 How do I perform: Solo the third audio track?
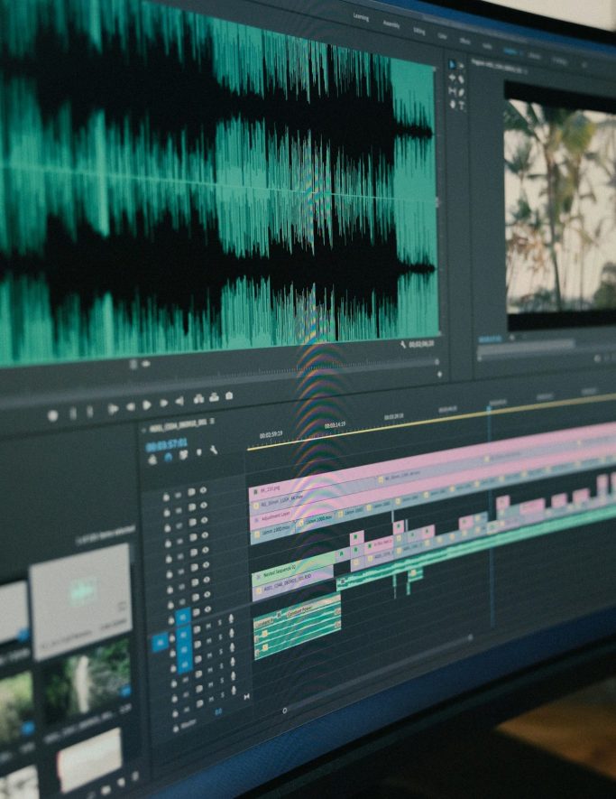click(x=222, y=653)
